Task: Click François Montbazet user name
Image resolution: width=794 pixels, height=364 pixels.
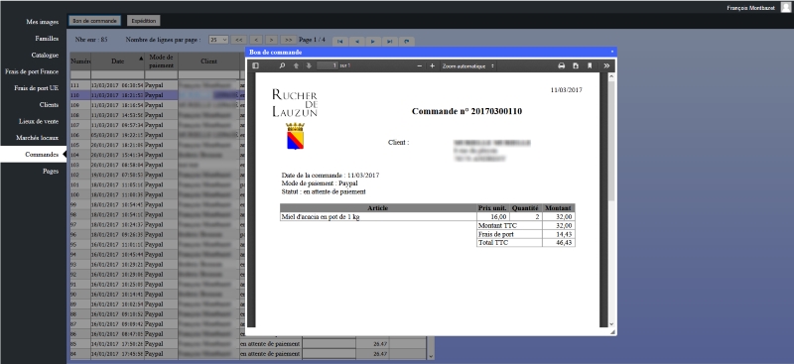Action: [x=750, y=8]
